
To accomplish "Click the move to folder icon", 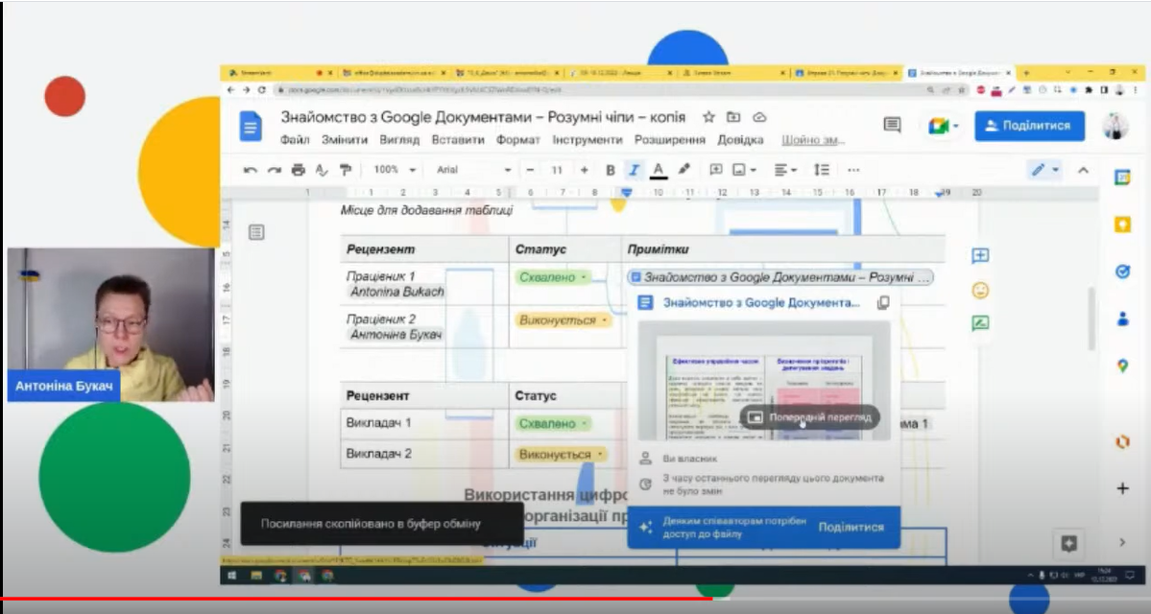I will pos(733,117).
